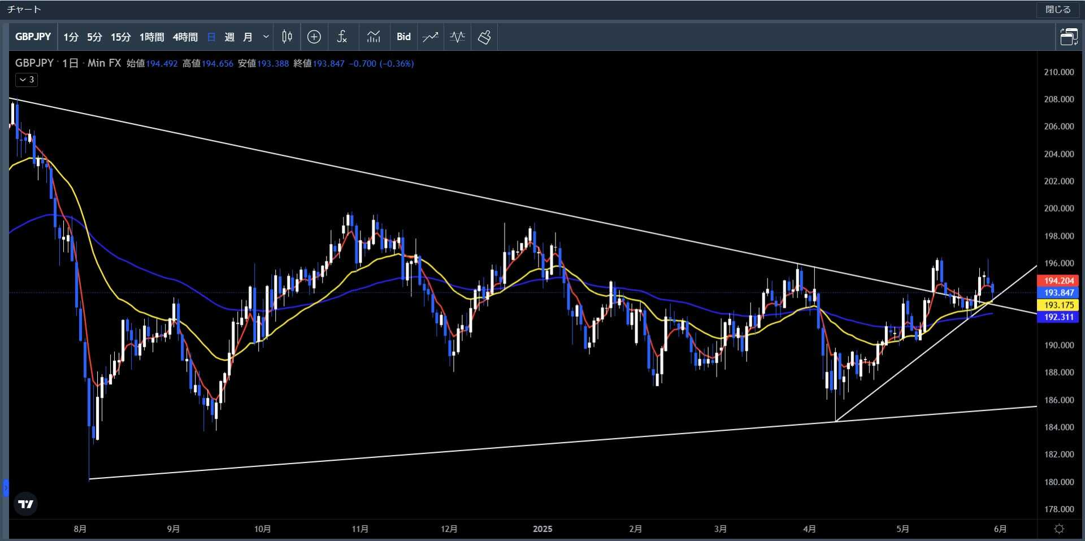Click the 終値 193.847 close value
Viewport: 1085px width, 541px height.
pyautogui.click(x=319, y=63)
